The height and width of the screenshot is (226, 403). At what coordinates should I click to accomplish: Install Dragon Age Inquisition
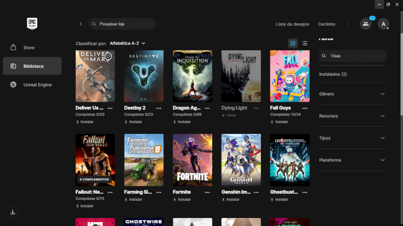pyautogui.click(x=182, y=122)
